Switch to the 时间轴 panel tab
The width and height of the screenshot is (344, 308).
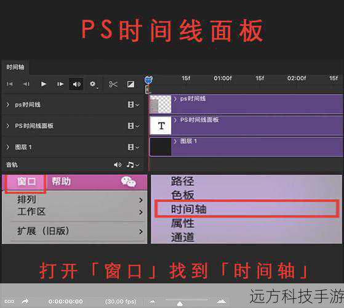(15, 67)
